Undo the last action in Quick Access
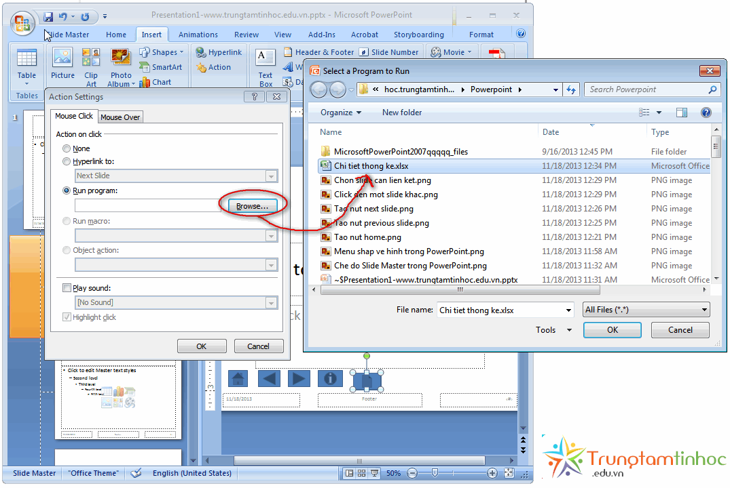The width and height of the screenshot is (730, 488). tap(62, 17)
